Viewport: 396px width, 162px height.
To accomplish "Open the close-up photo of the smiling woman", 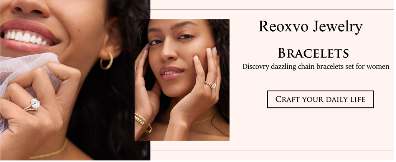I will click(x=75, y=80).
